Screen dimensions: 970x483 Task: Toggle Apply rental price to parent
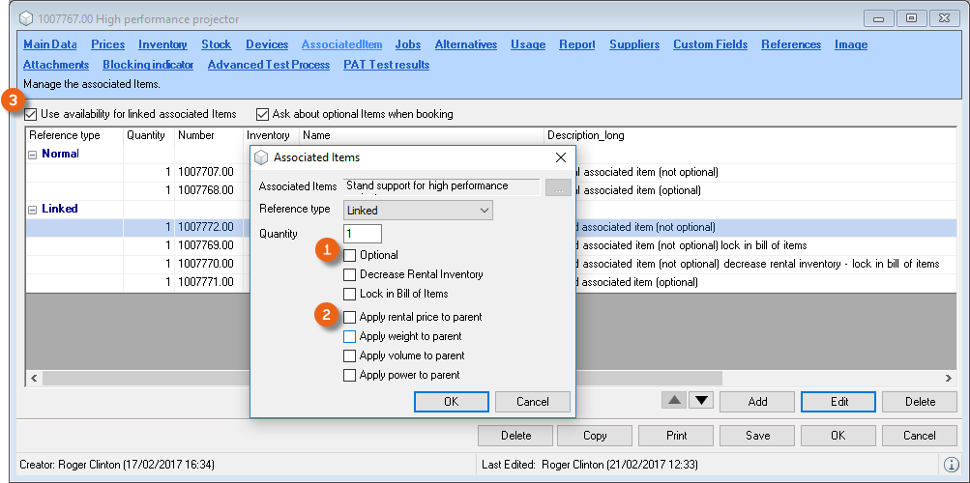click(x=350, y=317)
